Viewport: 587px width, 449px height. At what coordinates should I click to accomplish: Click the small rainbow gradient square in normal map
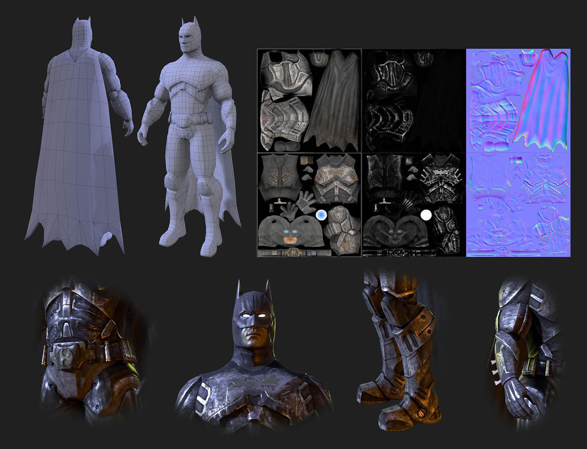tap(516, 160)
